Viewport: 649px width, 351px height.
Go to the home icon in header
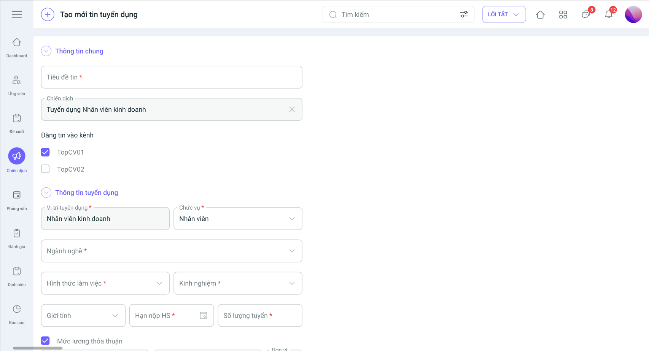coord(540,14)
